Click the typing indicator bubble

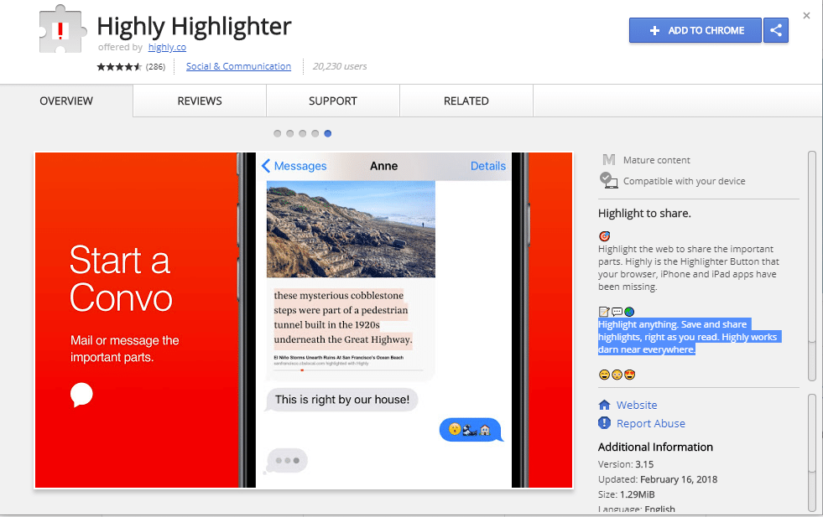(x=287, y=460)
